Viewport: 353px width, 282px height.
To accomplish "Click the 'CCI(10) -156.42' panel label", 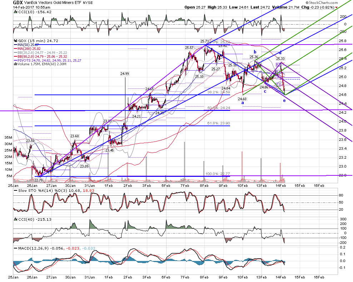I will (35, 12).
